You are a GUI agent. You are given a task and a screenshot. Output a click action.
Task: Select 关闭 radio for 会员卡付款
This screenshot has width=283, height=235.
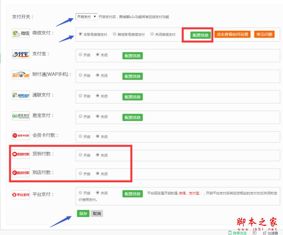98,136
